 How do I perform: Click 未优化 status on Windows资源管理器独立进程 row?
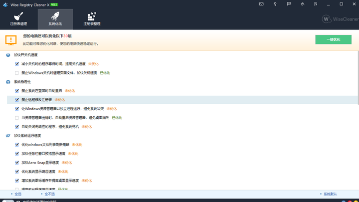tap(112, 109)
